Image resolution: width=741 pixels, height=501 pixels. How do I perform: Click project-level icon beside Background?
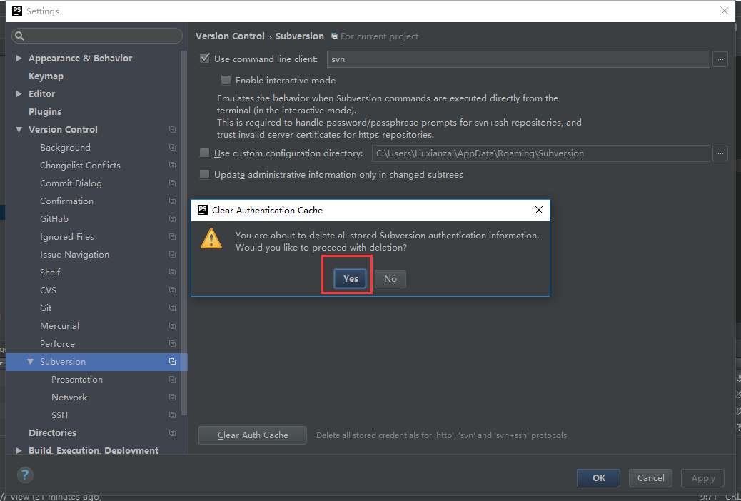173,148
